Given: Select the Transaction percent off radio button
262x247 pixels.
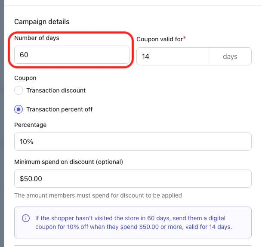Looking at the screenshot, I should [x=18, y=109].
